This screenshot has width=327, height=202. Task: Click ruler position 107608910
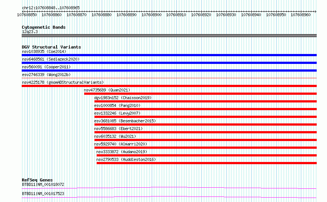click(176, 15)
